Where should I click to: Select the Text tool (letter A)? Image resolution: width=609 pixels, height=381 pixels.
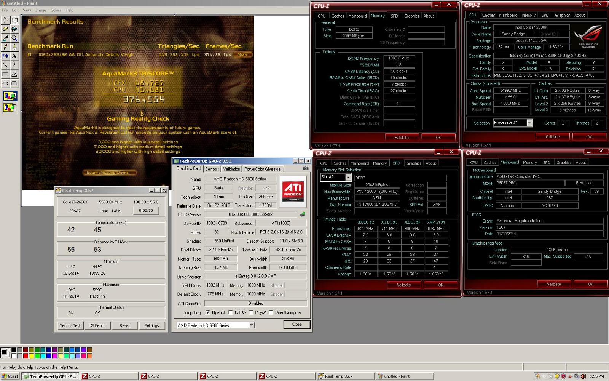tap(14, 56)
